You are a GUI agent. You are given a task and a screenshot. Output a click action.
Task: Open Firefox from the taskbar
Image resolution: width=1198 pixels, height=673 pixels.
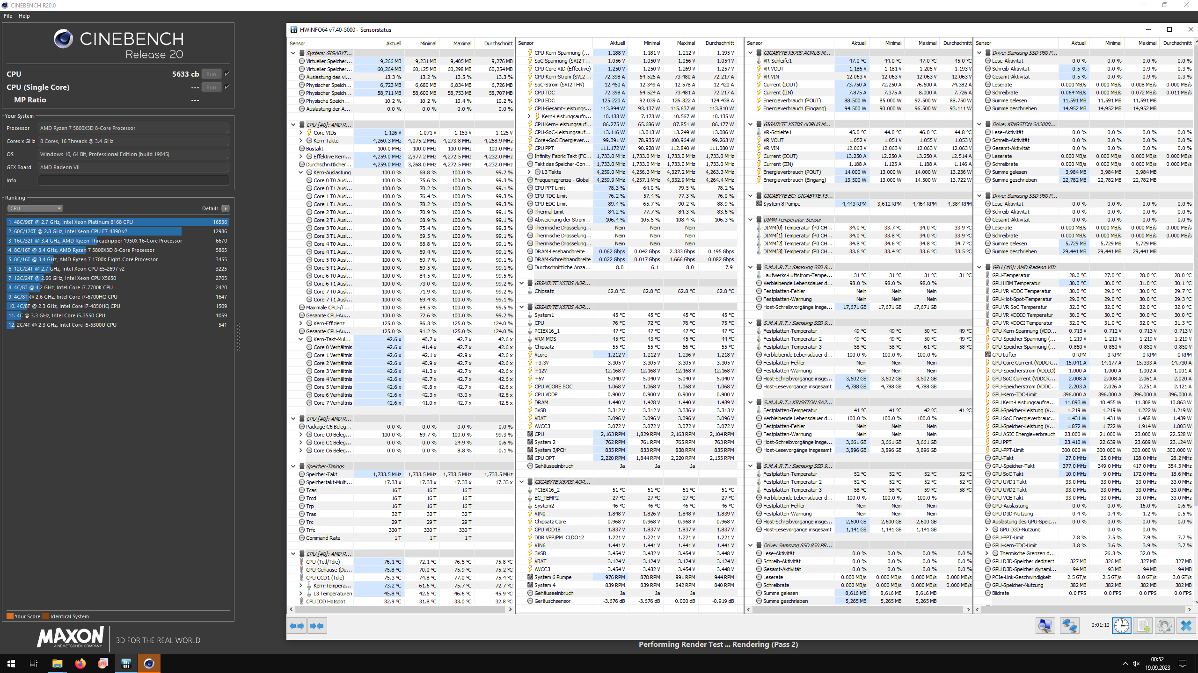pos(80,663)
